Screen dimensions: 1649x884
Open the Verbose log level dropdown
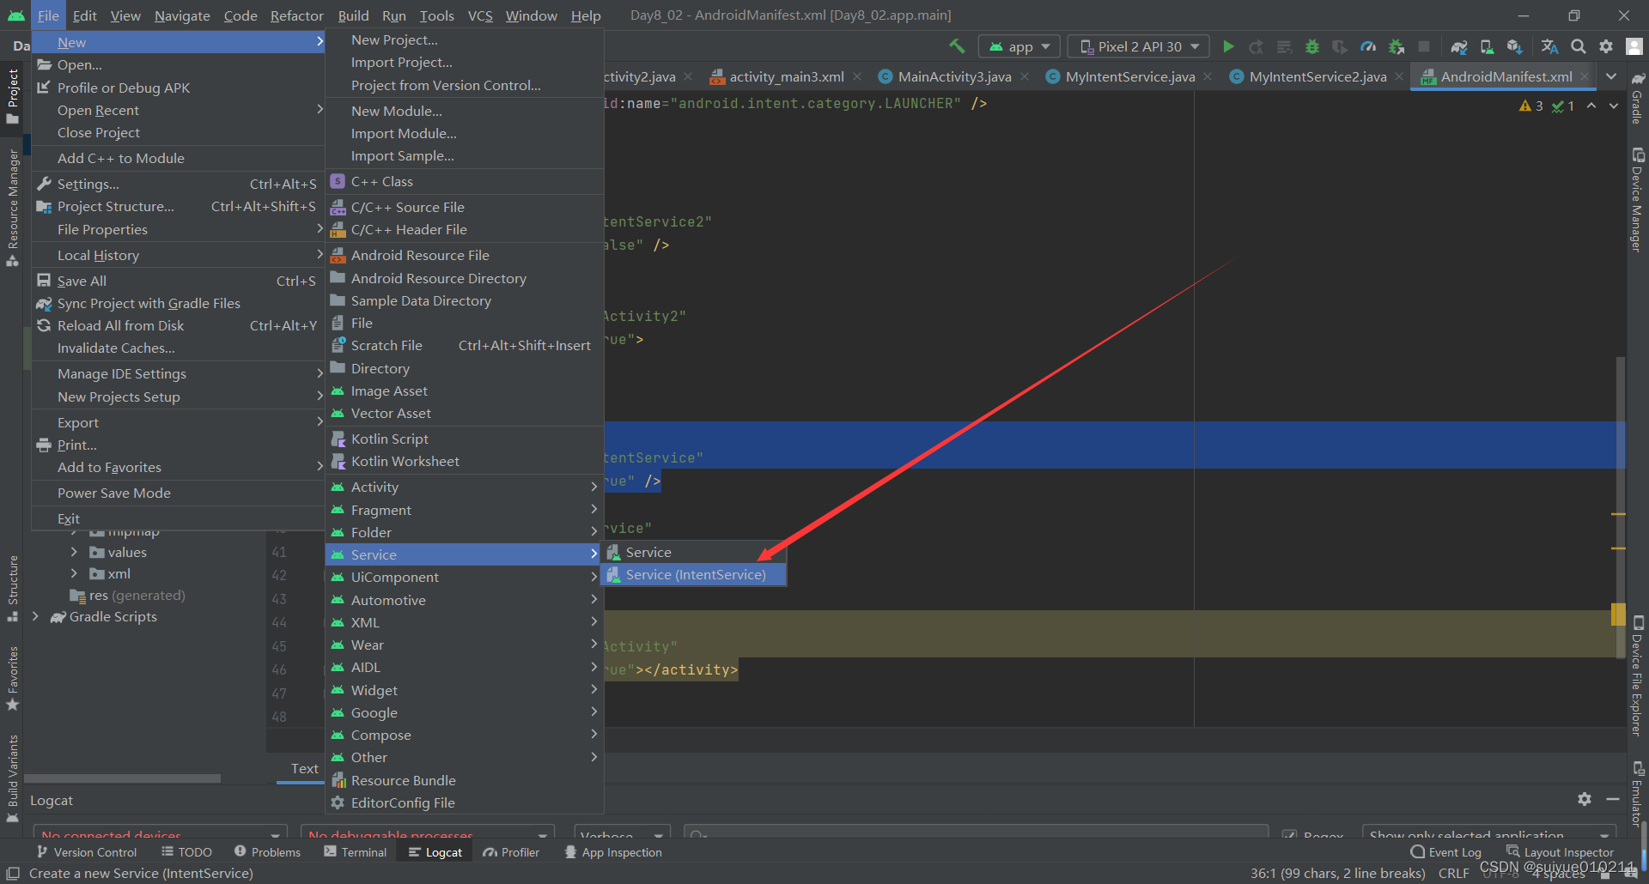point(621,834)
